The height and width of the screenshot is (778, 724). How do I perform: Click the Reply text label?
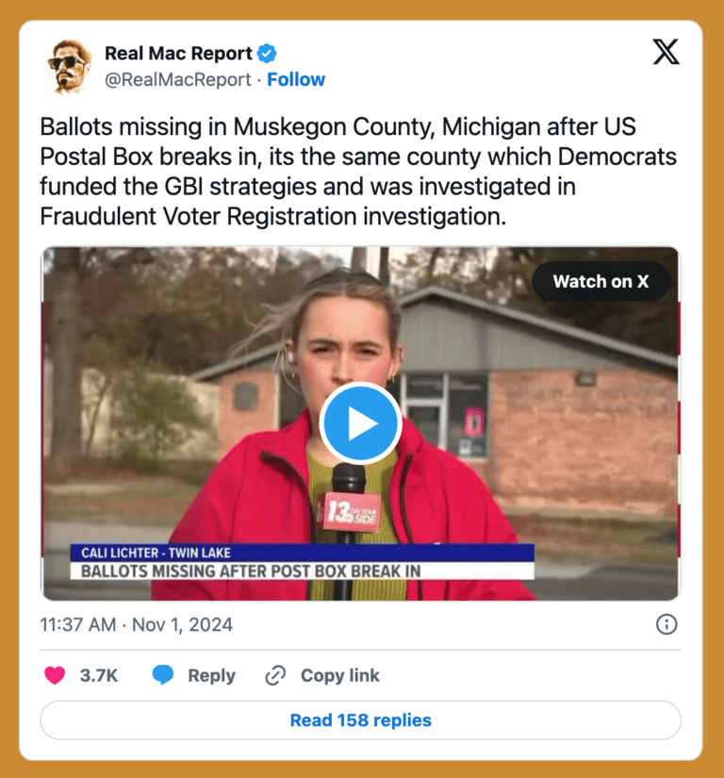[212, 675]
